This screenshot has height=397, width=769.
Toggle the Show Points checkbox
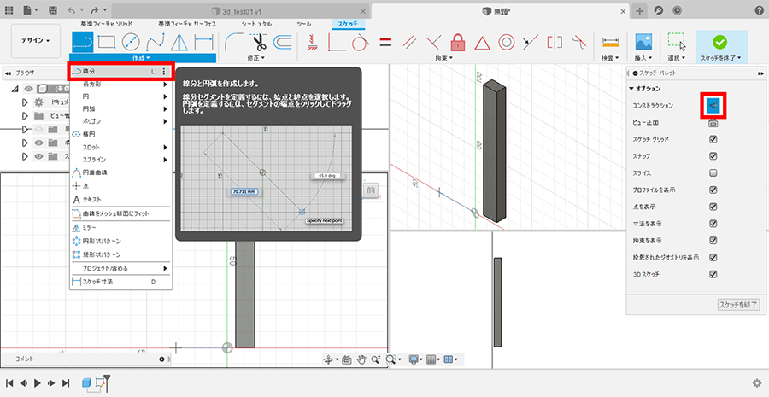point(713,207)
